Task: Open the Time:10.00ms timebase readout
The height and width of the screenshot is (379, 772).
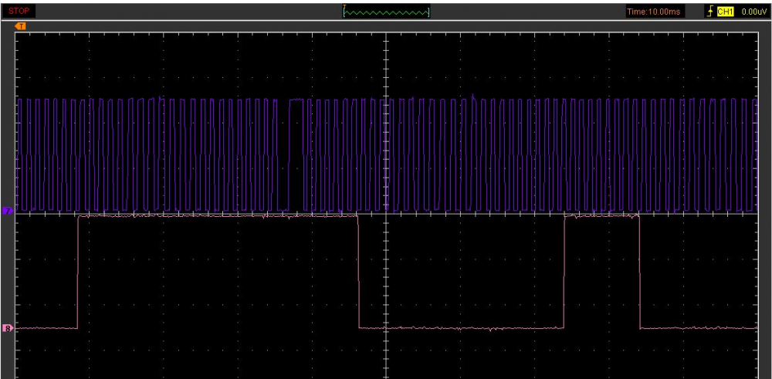Action: 654,12
